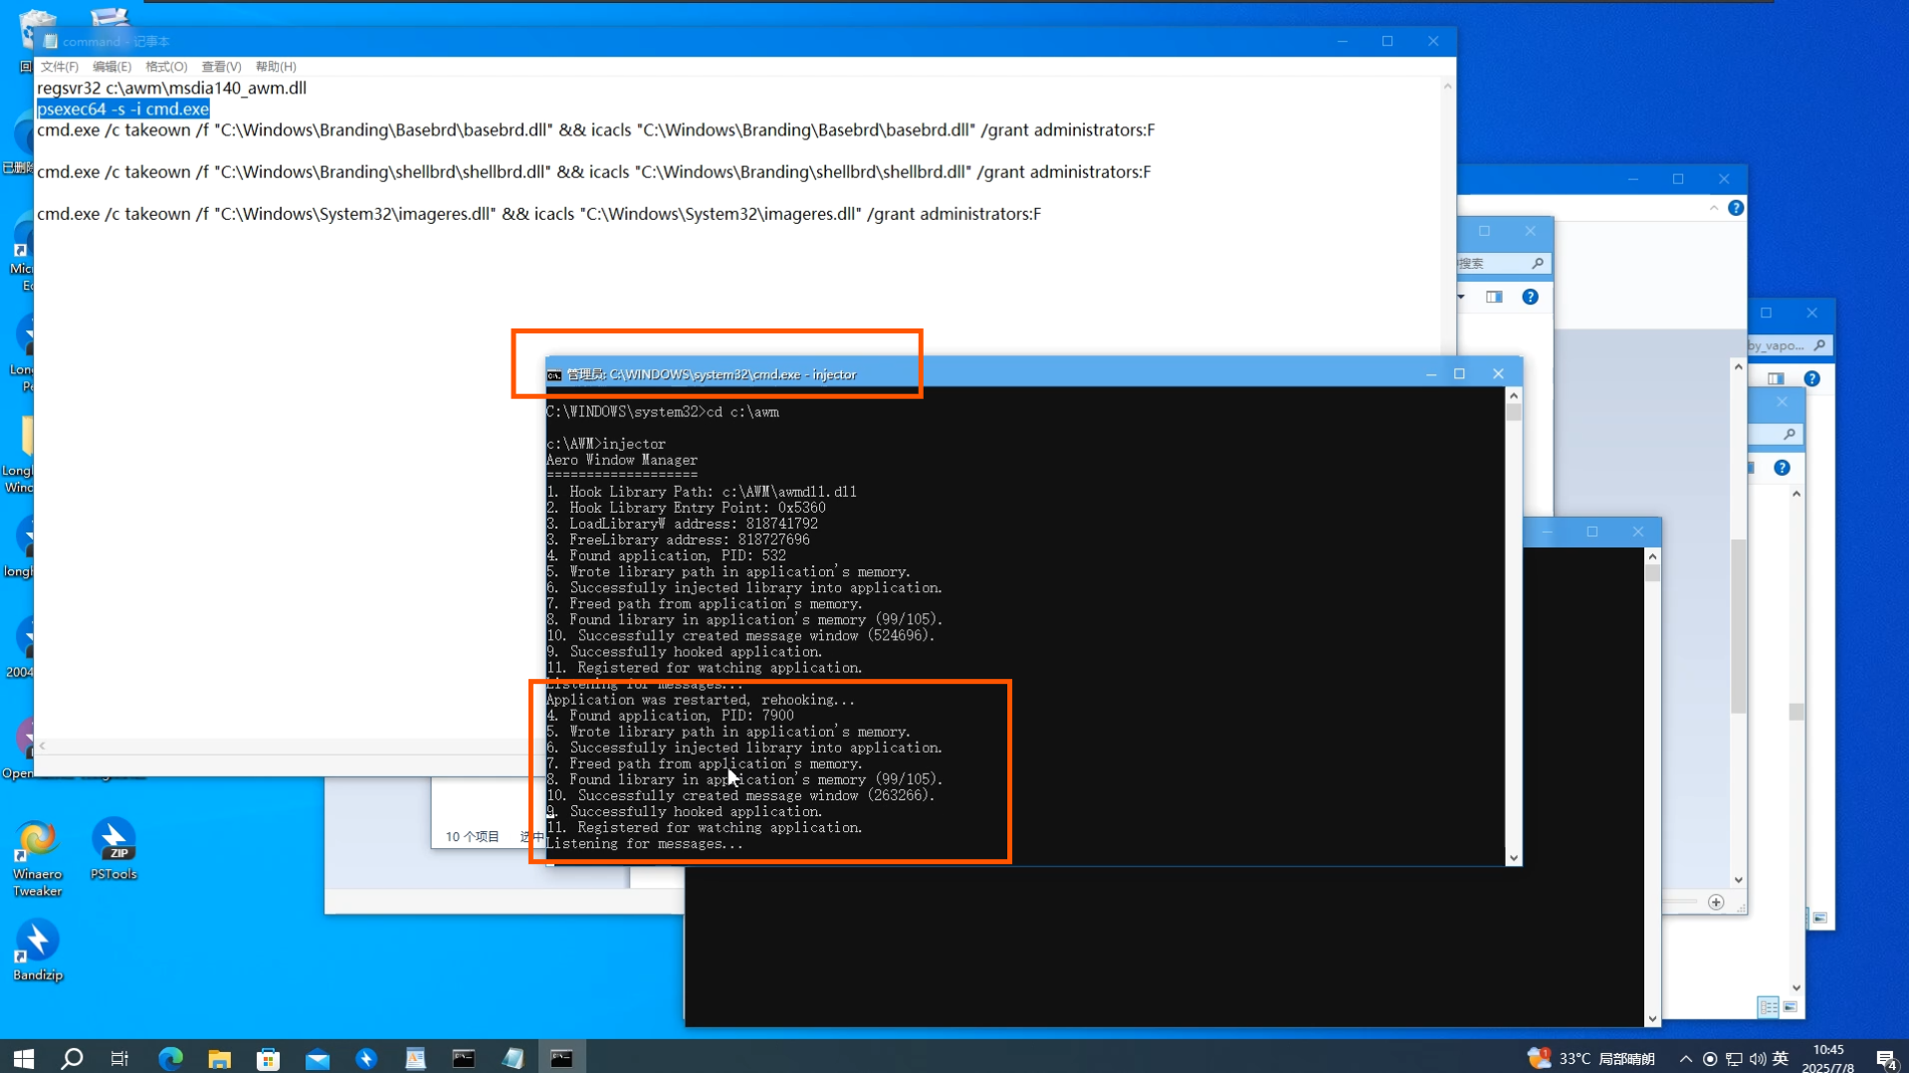Open the 文件(F) menu in Notepad
The width and height of the screenshot is (1909, 1073).
pyautogui.click(x=60, y=67)
